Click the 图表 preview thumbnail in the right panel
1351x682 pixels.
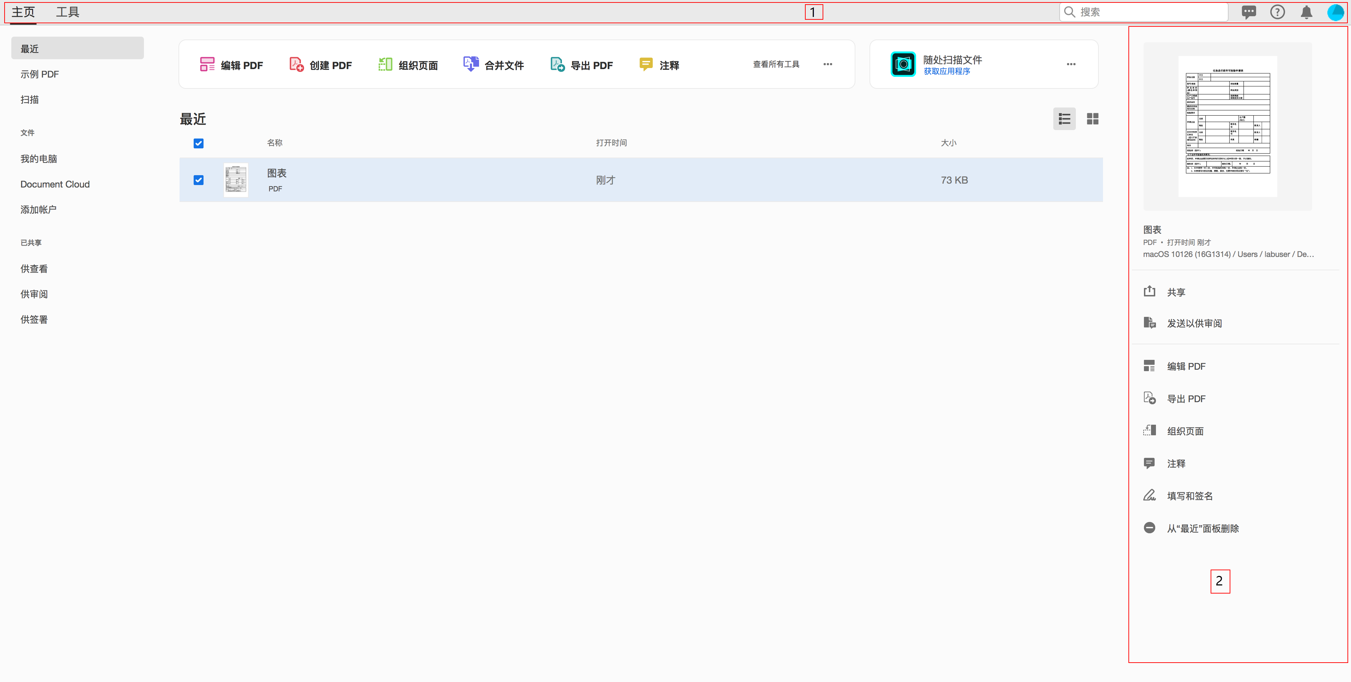1227,126
